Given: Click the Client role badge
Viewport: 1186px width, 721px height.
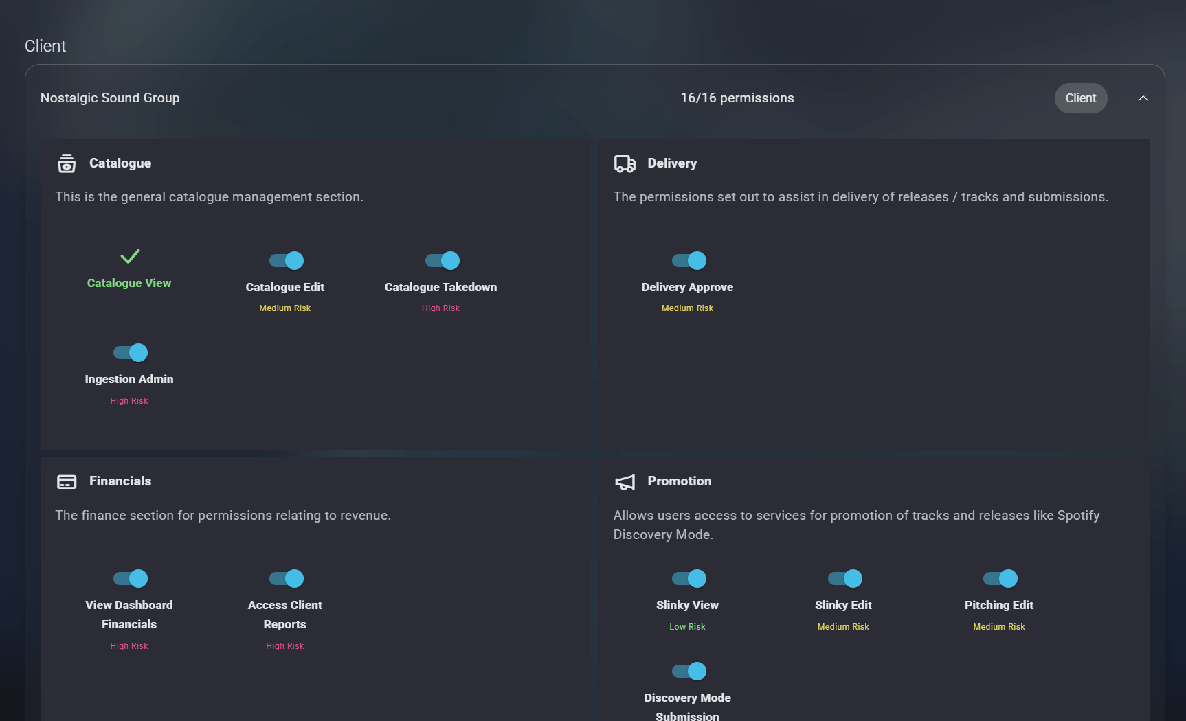Looking at the screenshot, I should tap(1080, 98).
